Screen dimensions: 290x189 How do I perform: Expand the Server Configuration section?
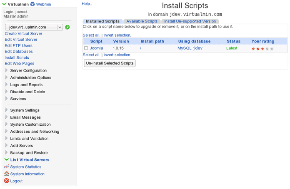(6, 70)
